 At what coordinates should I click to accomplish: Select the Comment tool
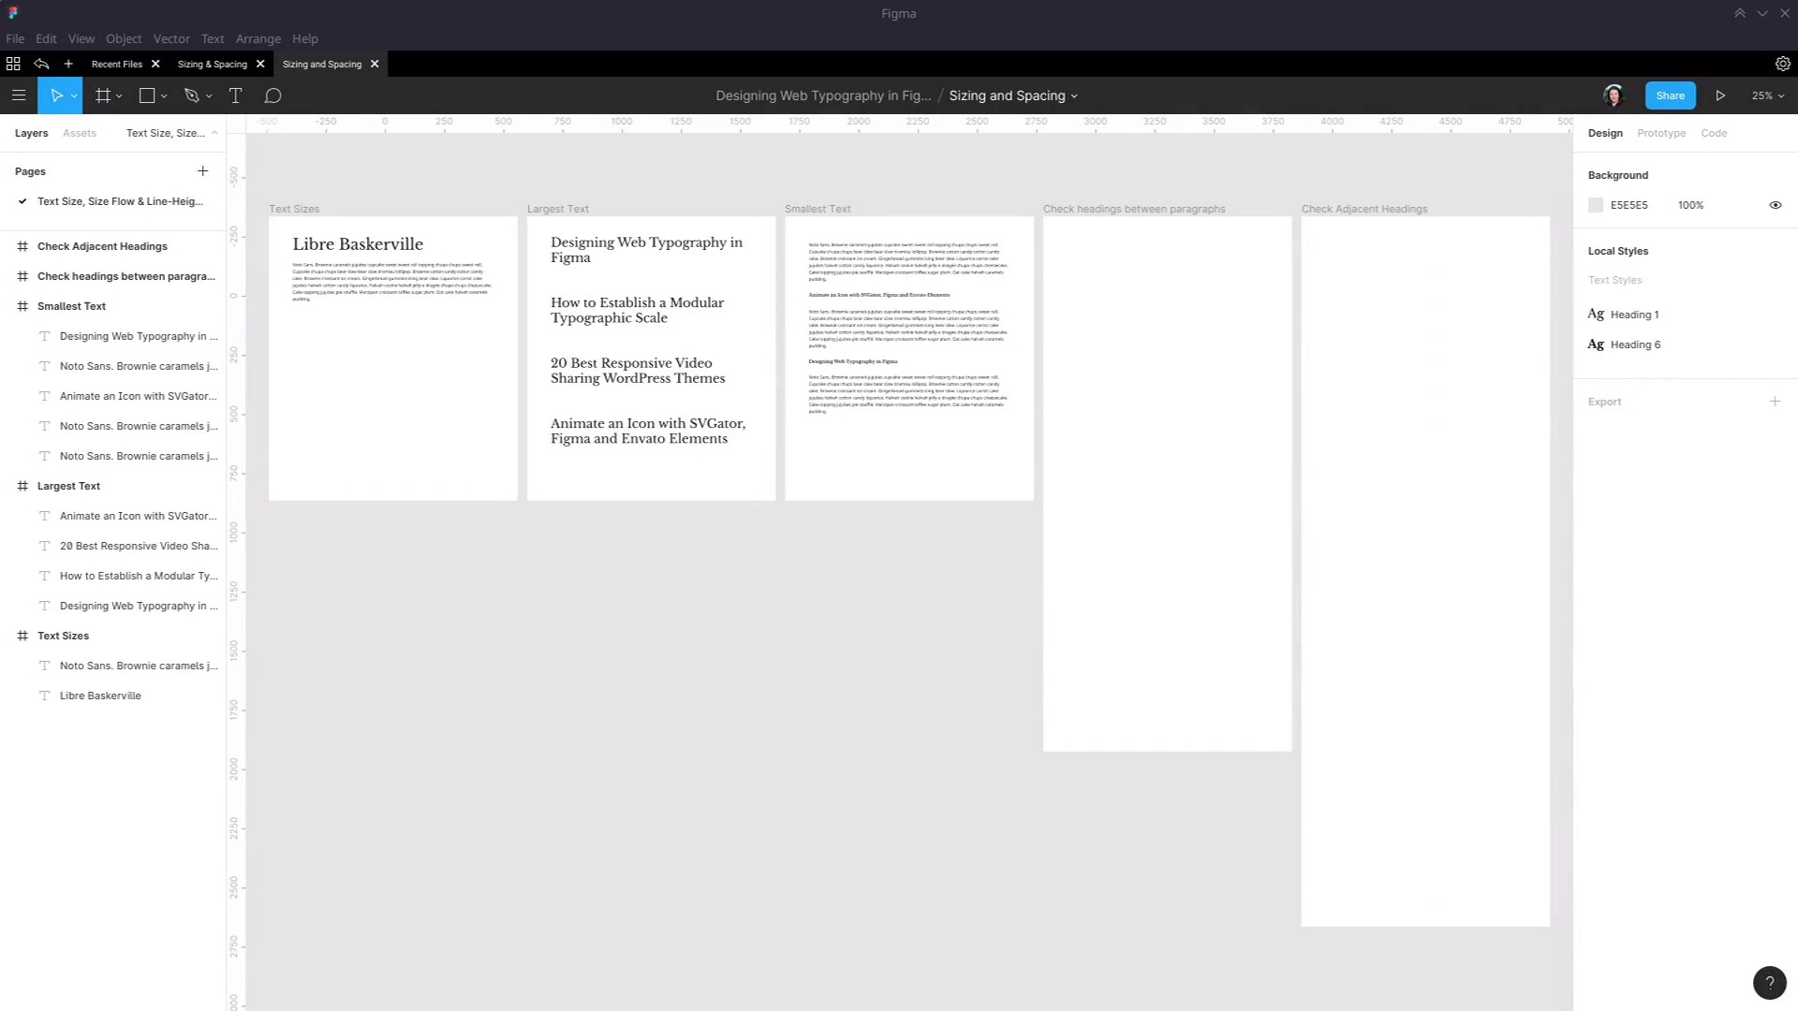tap(273, 95)
